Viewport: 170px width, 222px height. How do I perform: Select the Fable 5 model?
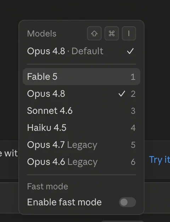coord(81,77)
